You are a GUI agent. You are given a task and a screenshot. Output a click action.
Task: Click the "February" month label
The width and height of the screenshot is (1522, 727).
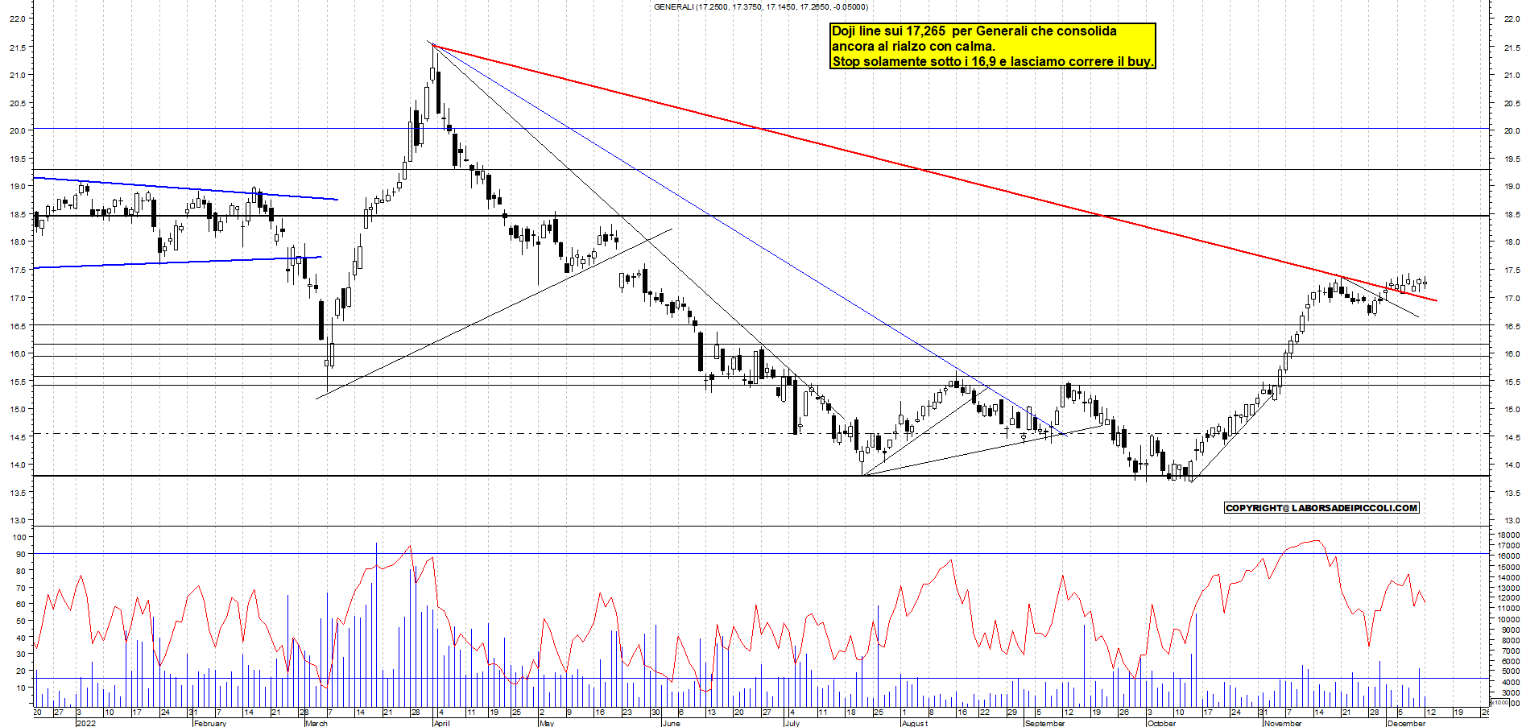[210, 723]
